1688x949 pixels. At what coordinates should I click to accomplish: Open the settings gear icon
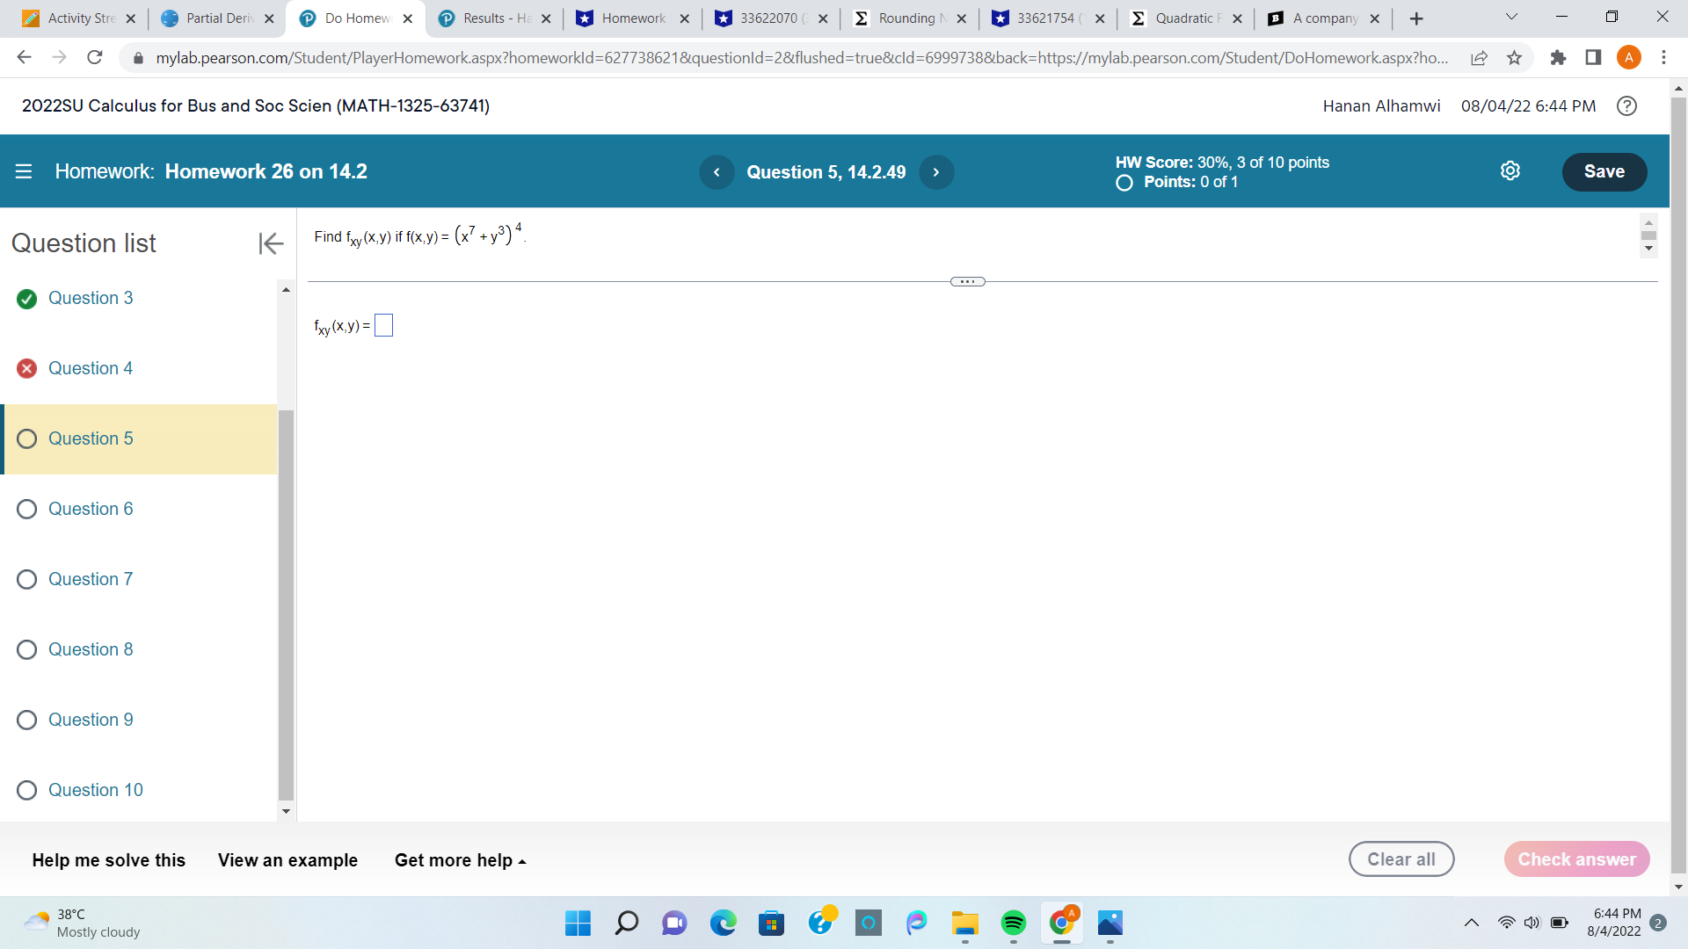[x=1510, y=171]
